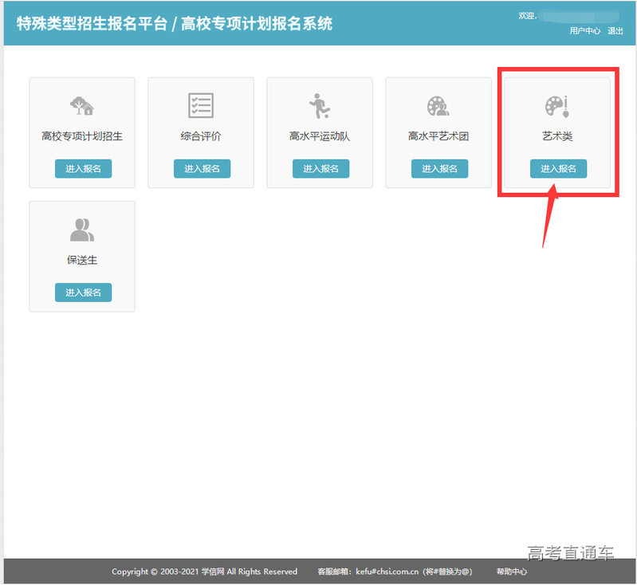Image resolution: width=637 pixels, height=585 pixels.
Task: Click the 艺术类 card title text
Action: click(x=558, y=136)
